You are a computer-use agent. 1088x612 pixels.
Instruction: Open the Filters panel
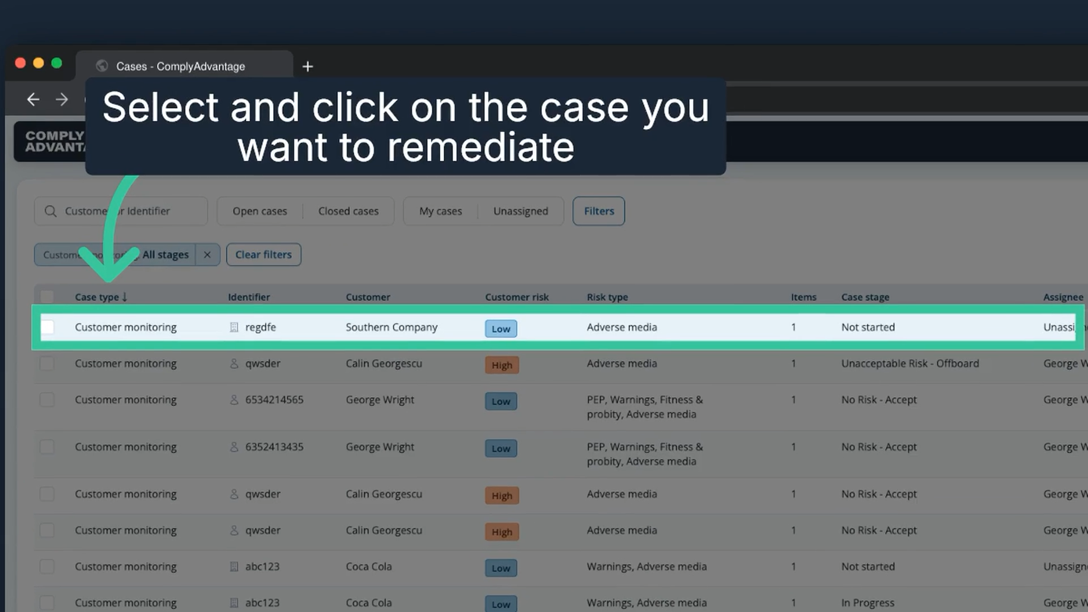click(x=599, y=211)
